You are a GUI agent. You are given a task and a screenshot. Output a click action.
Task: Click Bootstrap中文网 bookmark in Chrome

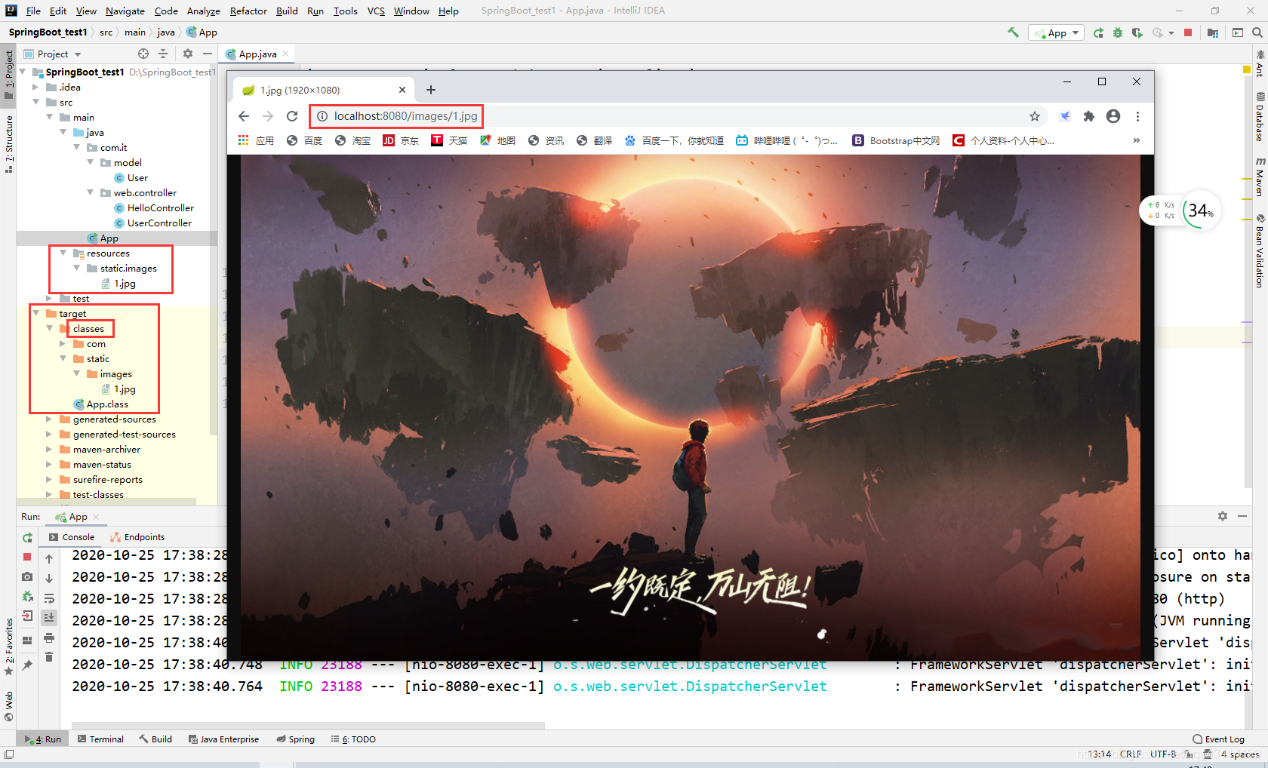896,140
